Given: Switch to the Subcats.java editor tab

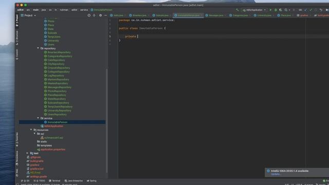Looking at the screenshot, I should (162, 15).
